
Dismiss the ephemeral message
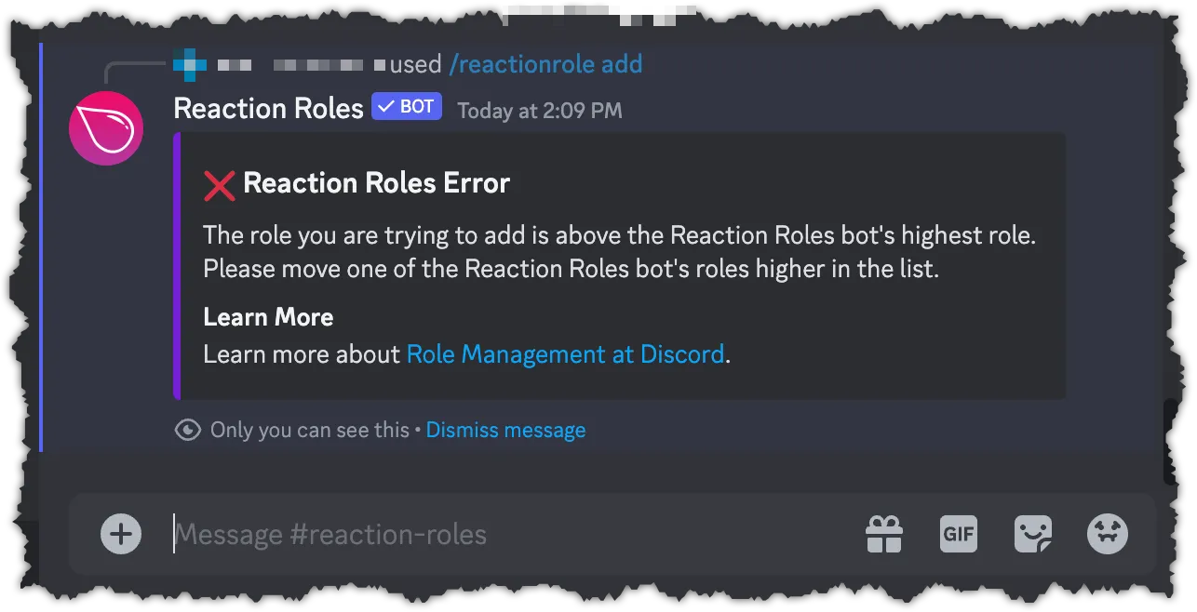point(505,430)
